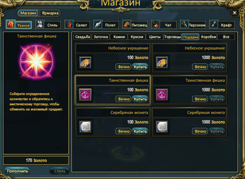
Task: Toggle the Вечно option for the 100 gold Небесное украшение
Action: 123,67
